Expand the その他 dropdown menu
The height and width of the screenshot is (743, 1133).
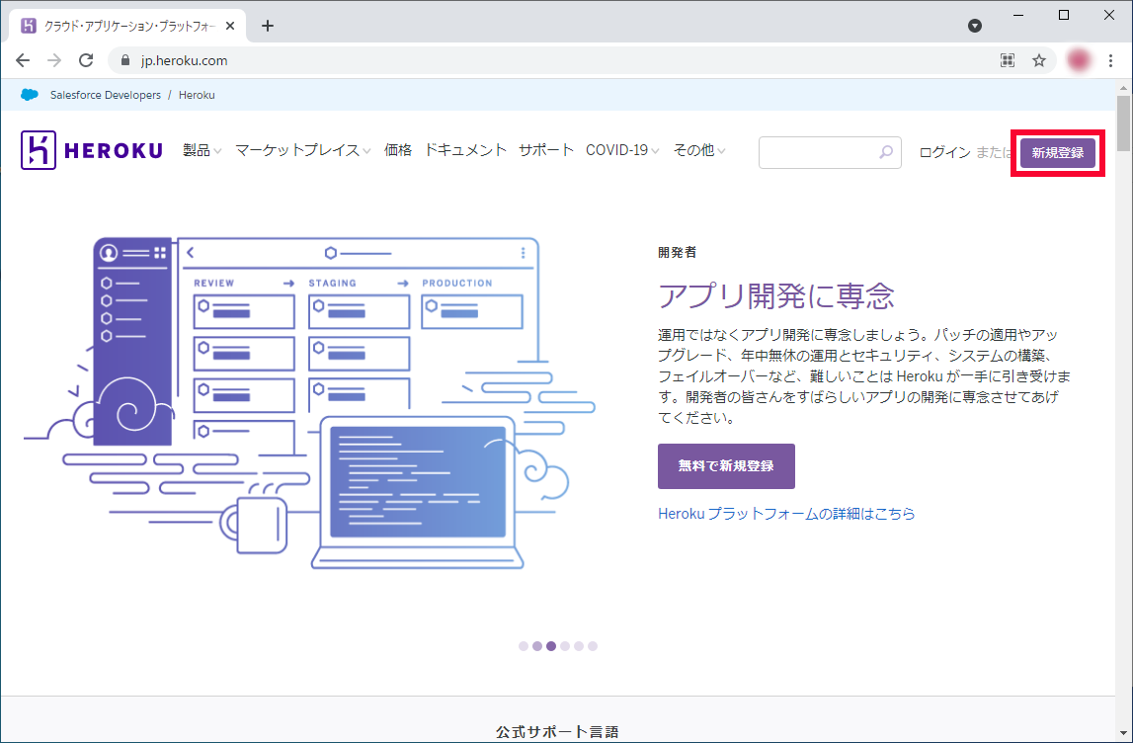coord(699,151)
